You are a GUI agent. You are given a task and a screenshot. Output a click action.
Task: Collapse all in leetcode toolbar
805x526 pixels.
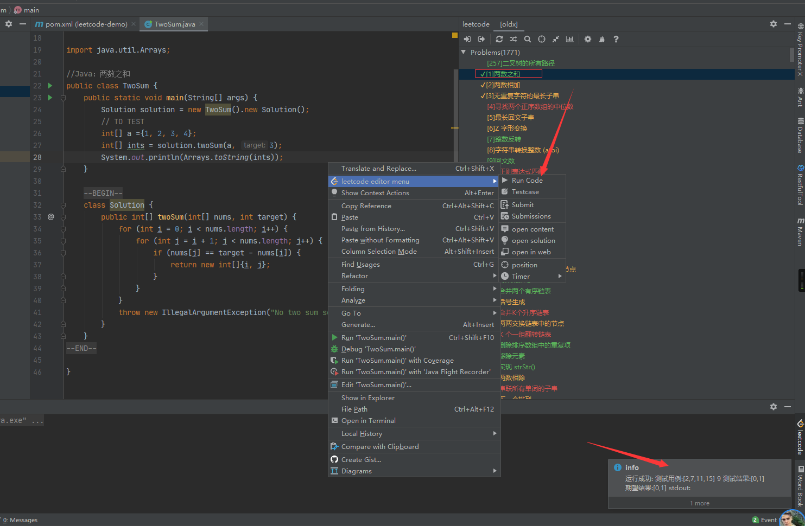tap(556, 39)
